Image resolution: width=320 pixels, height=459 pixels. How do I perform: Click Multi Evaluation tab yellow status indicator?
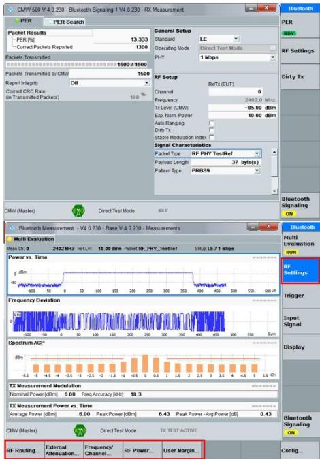(x=10, y=240)
